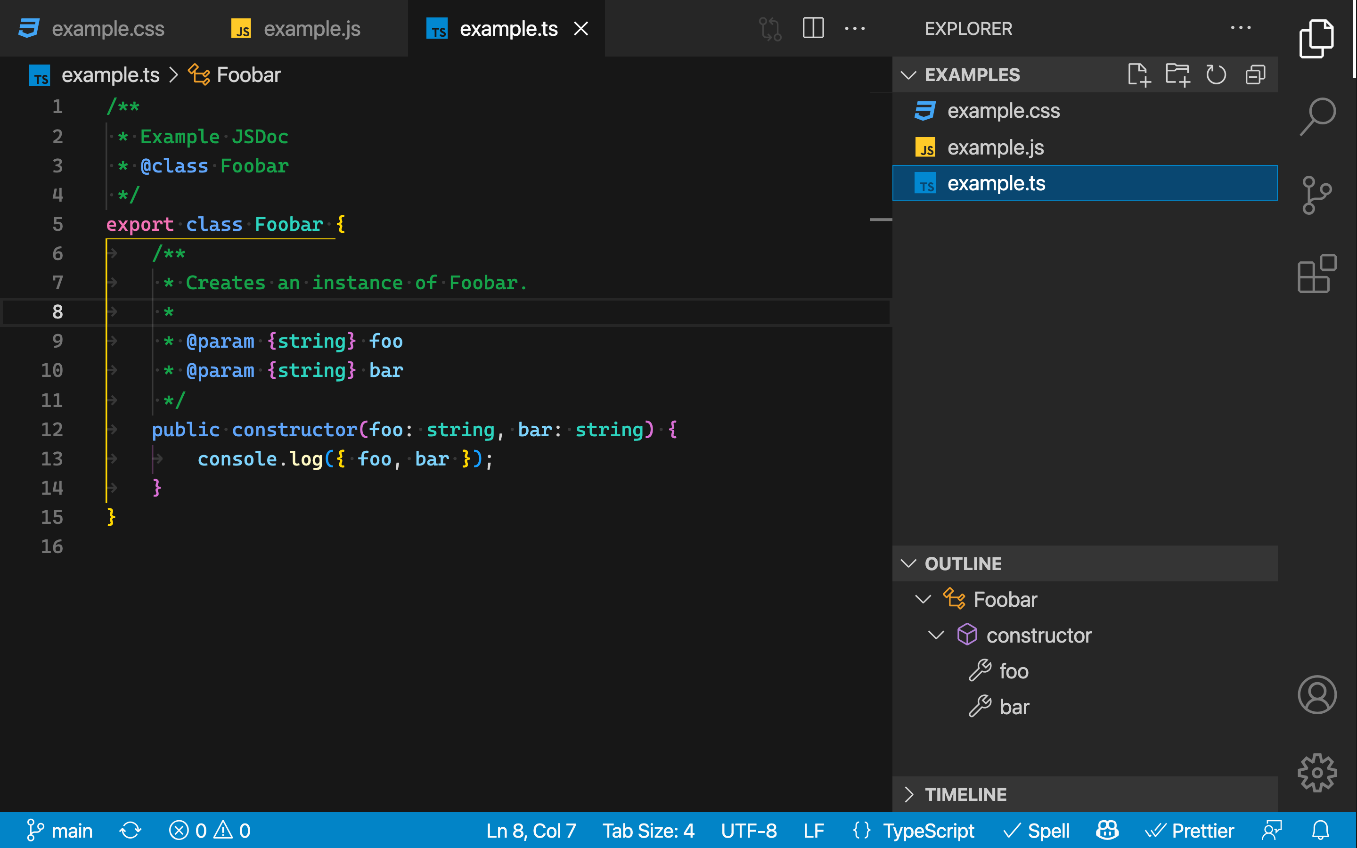Screen dimensions: 1357x848
Task: Open the Manage gear icon
Action: pos(1316,773)
